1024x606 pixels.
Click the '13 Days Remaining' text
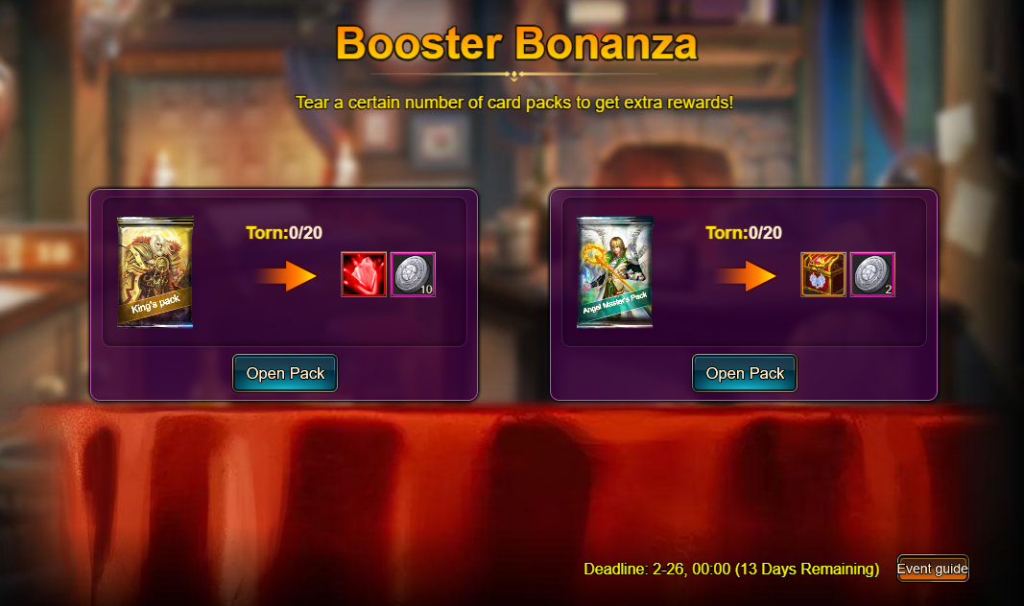[x=807, y=569]
